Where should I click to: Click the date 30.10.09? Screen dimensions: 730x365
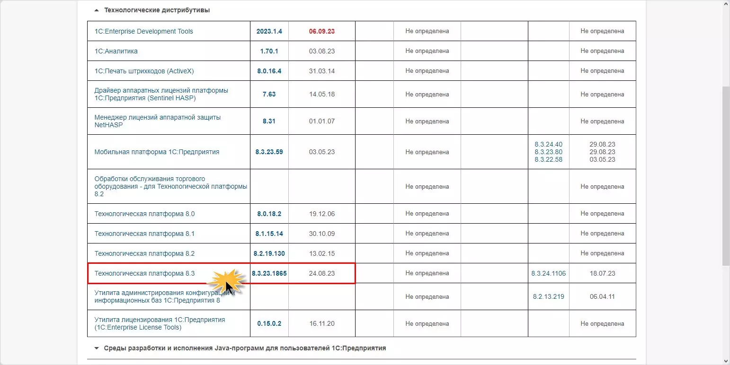tap(322, 234)
